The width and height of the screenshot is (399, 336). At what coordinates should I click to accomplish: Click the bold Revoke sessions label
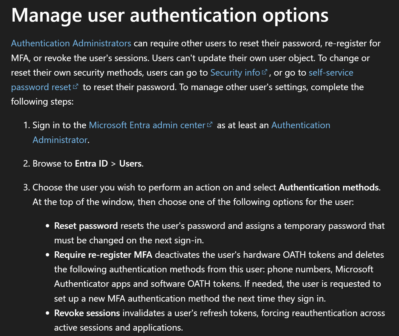pyautogui.click(x=87, y=313)
